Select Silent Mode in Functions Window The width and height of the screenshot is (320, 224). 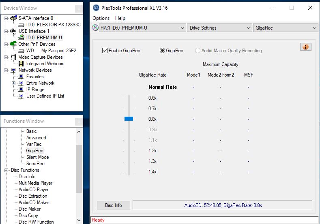click(x=38, y=157)
